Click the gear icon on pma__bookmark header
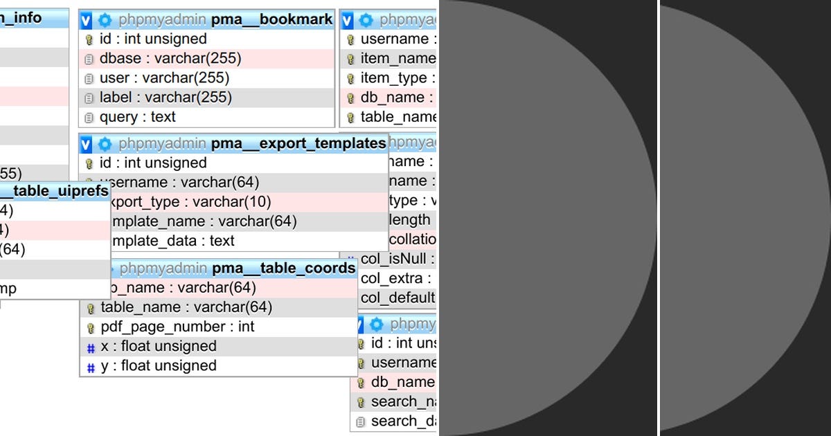 (x=105, y=19)
